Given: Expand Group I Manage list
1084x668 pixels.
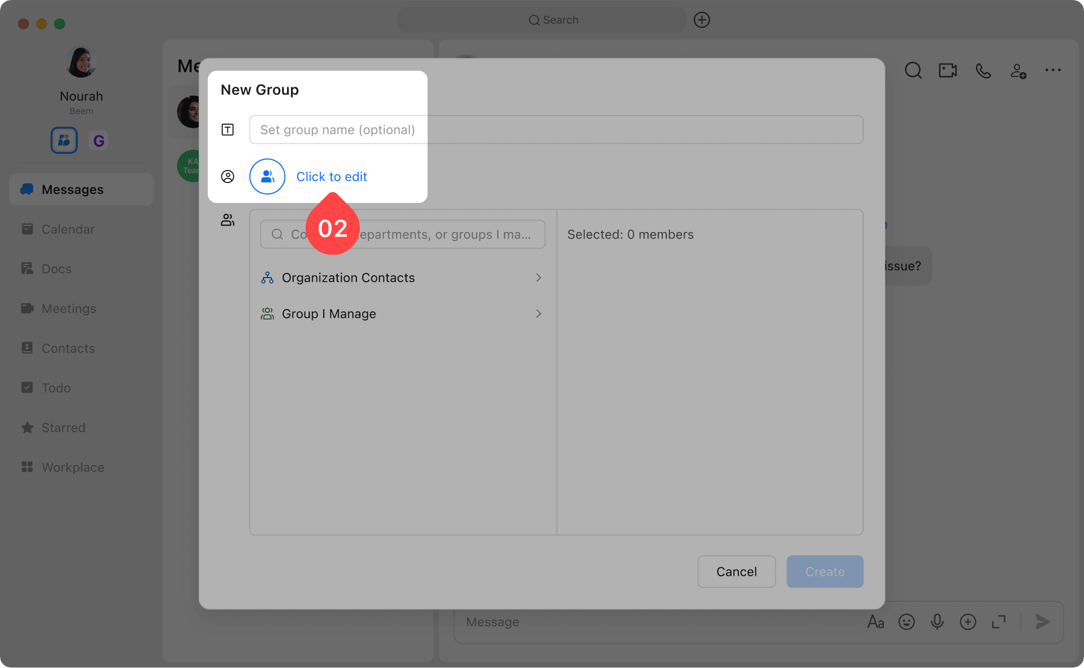Looking at the screenshot, I should coord(538,314).
